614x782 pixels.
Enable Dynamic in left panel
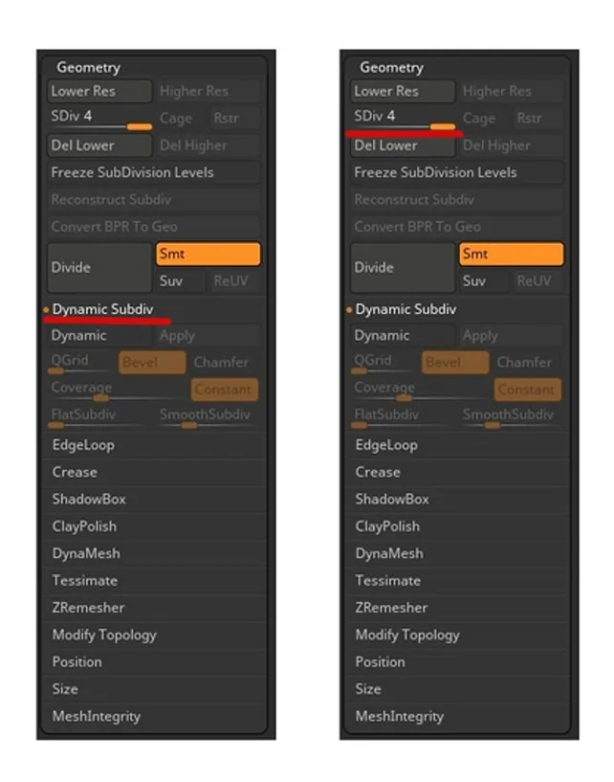(x=99, y=336)
